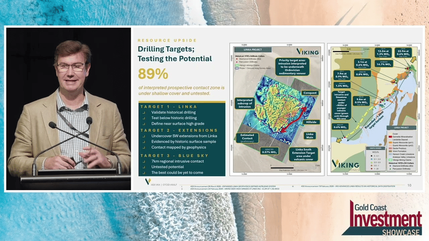Click the SAMPLE GRADES legend header
Image resolution: width=429 pixels, height=241 pixels.
tap(375, 148)
